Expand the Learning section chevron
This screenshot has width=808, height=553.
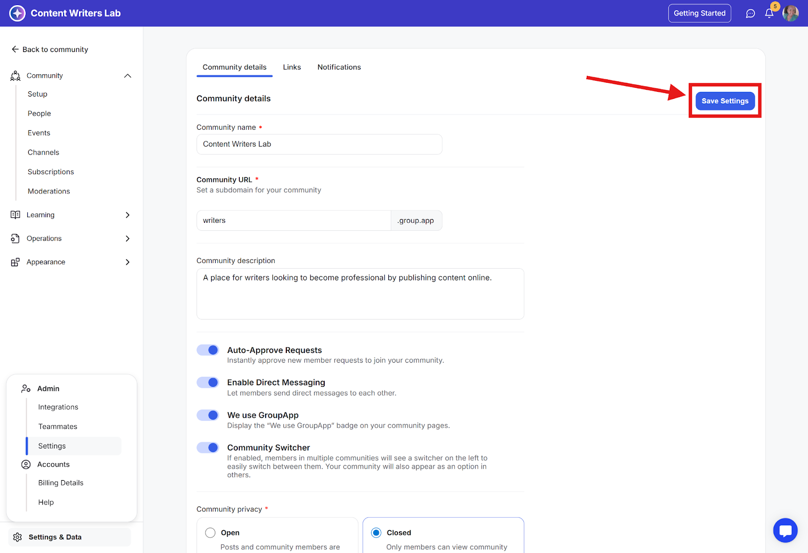coord(128,215)
